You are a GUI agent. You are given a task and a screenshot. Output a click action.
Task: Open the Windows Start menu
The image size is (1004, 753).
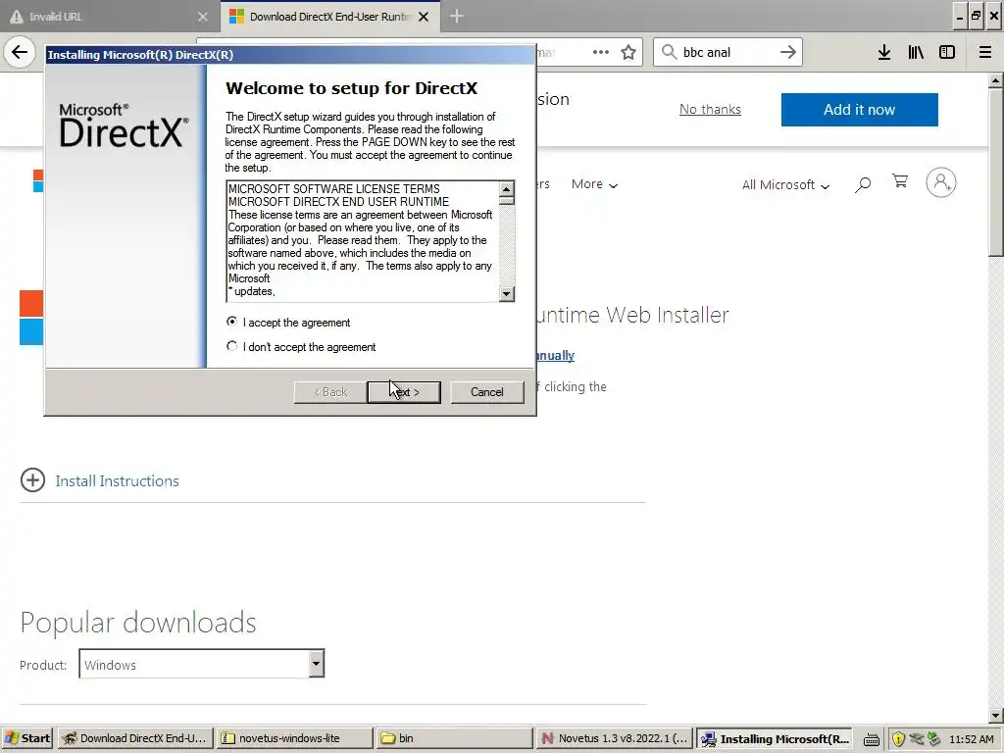pos(27,738)
